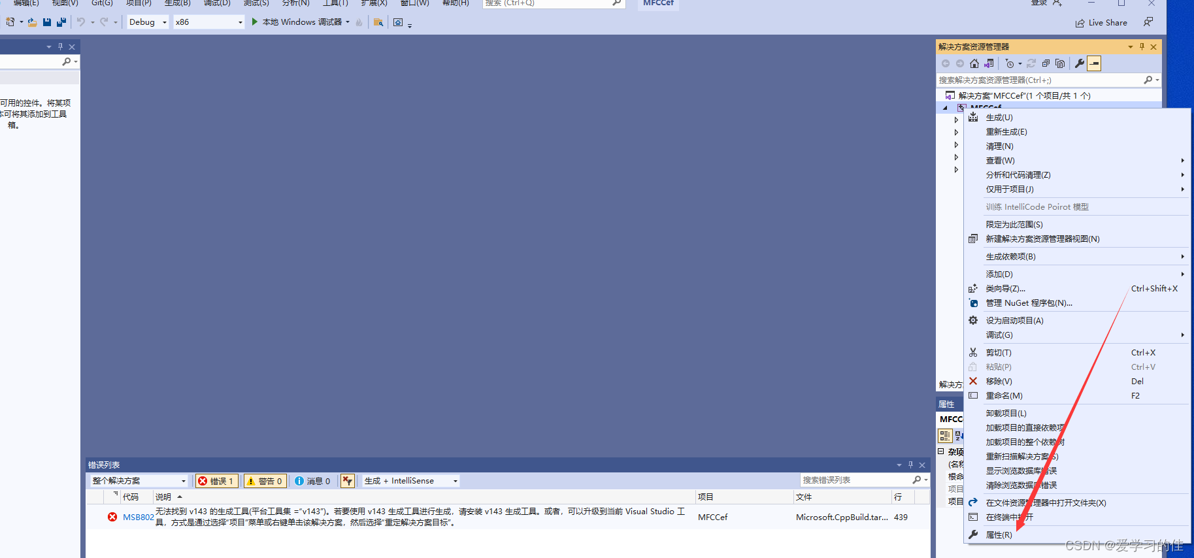1194x558 pixels.
Task: Open 生成 + IntelliSense dropdown
Action: [411, 481]
